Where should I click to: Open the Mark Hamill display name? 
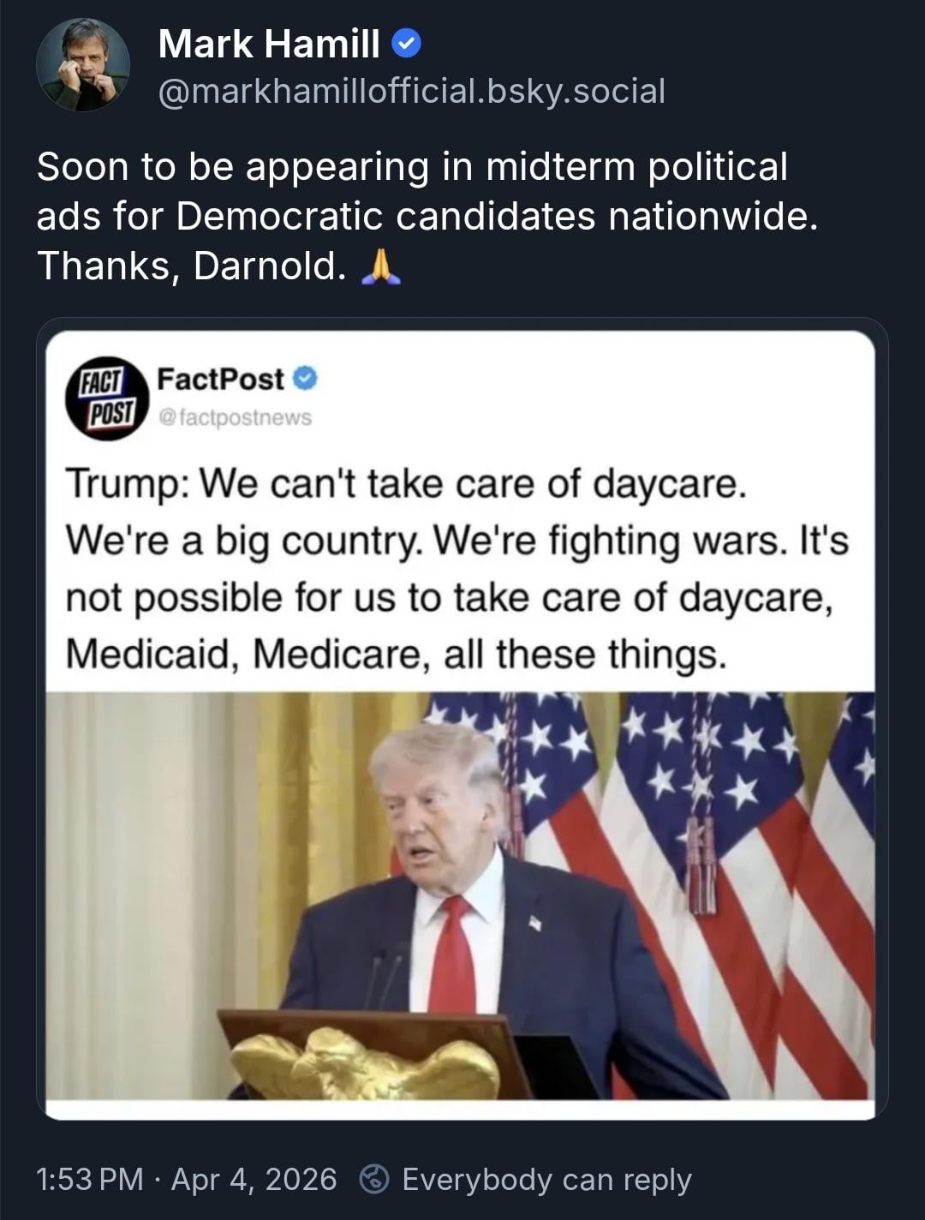click(269, 44)
